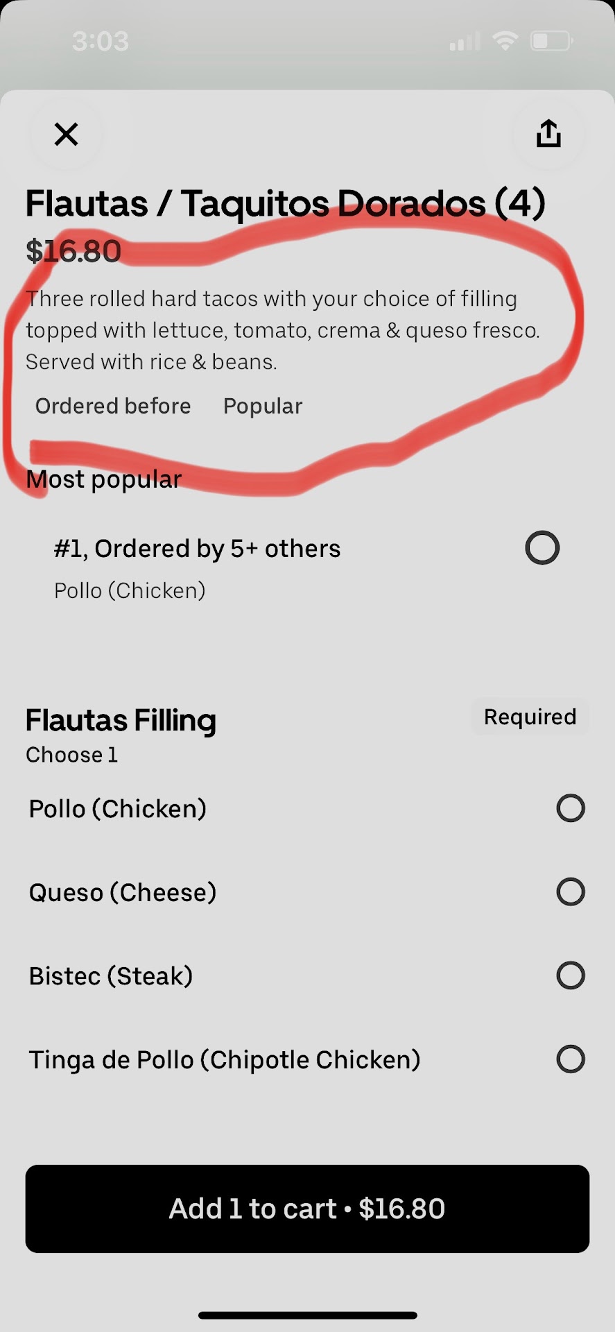Tap the Flautas / Taquitos Dorados title
The width and height of the screenshot is (615, 1332).
pos(285,203)
